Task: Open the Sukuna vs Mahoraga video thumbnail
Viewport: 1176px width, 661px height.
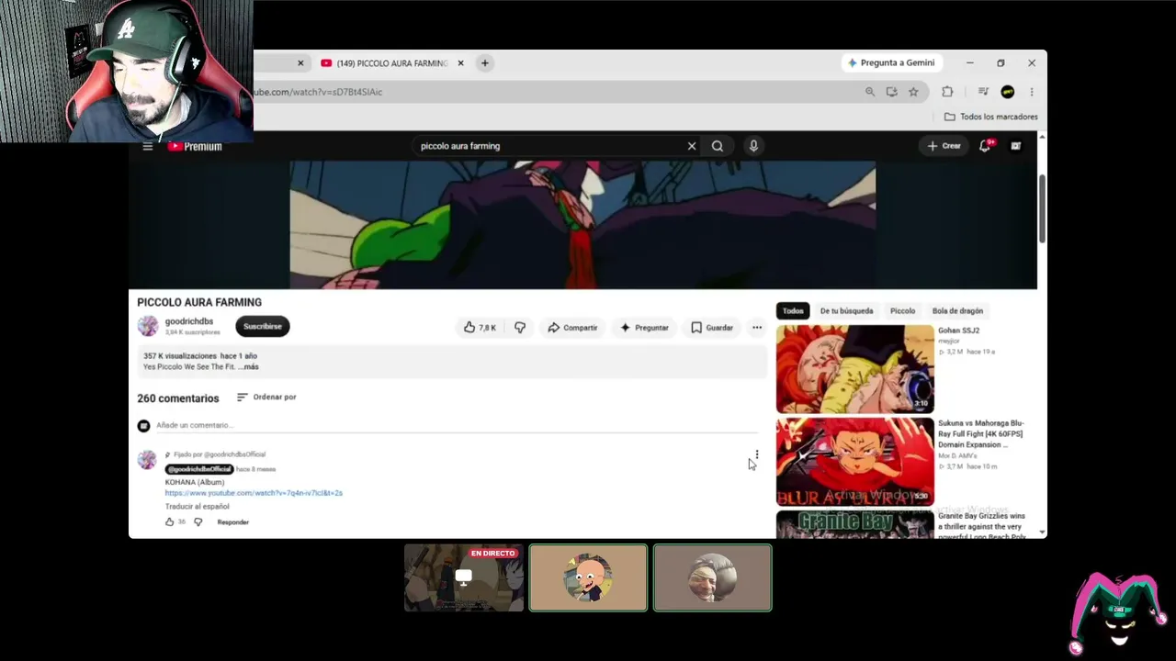Action: (x=854, y=462)
